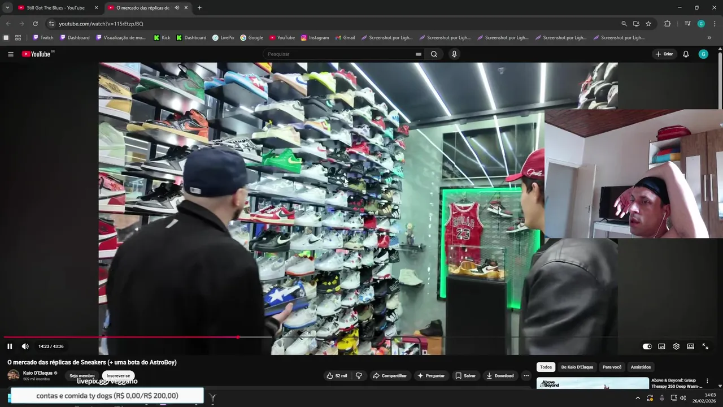723x407 pixels.
Task: Open a new browser tab
Action: coord(199,8)
